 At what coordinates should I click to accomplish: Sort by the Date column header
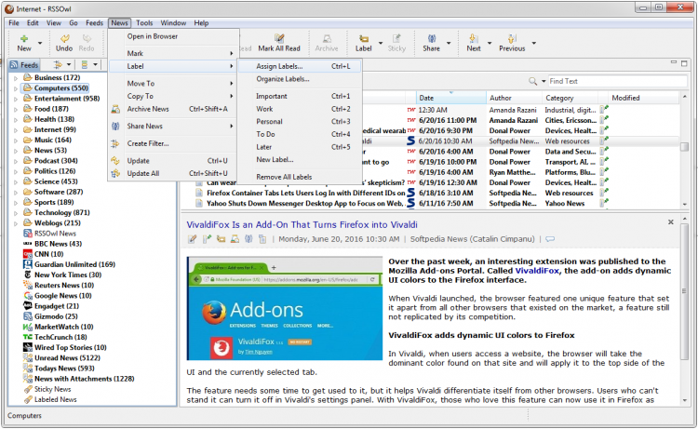click(x=450, y=98)
